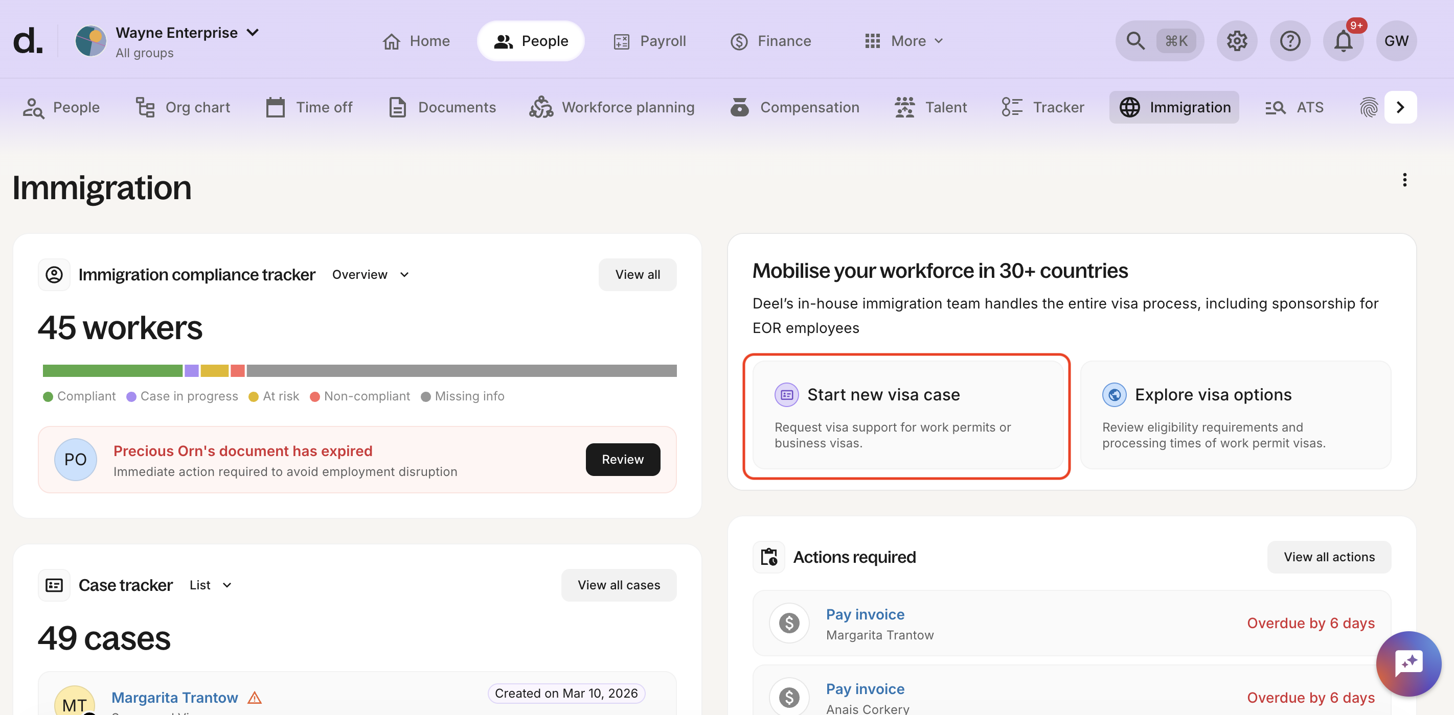Open Margarita Trantow's profile link

(x=174, y=697)
